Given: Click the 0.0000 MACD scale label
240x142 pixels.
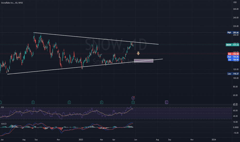Looking at the screenshot, I should click(x=236, y=127).
